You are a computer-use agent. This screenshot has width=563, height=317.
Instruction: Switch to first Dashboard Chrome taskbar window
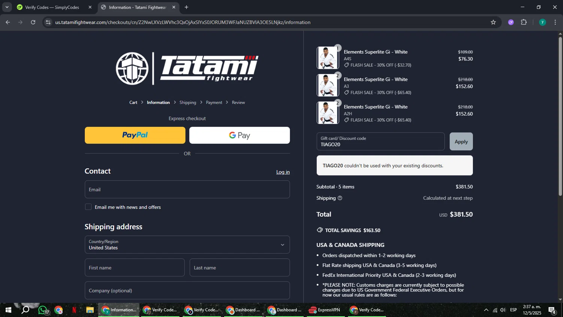click(x=244, y=310)
